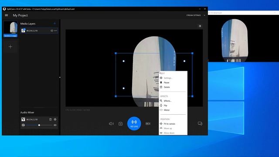Open the three-dot options of the media layer

click(x=56, y=31)
